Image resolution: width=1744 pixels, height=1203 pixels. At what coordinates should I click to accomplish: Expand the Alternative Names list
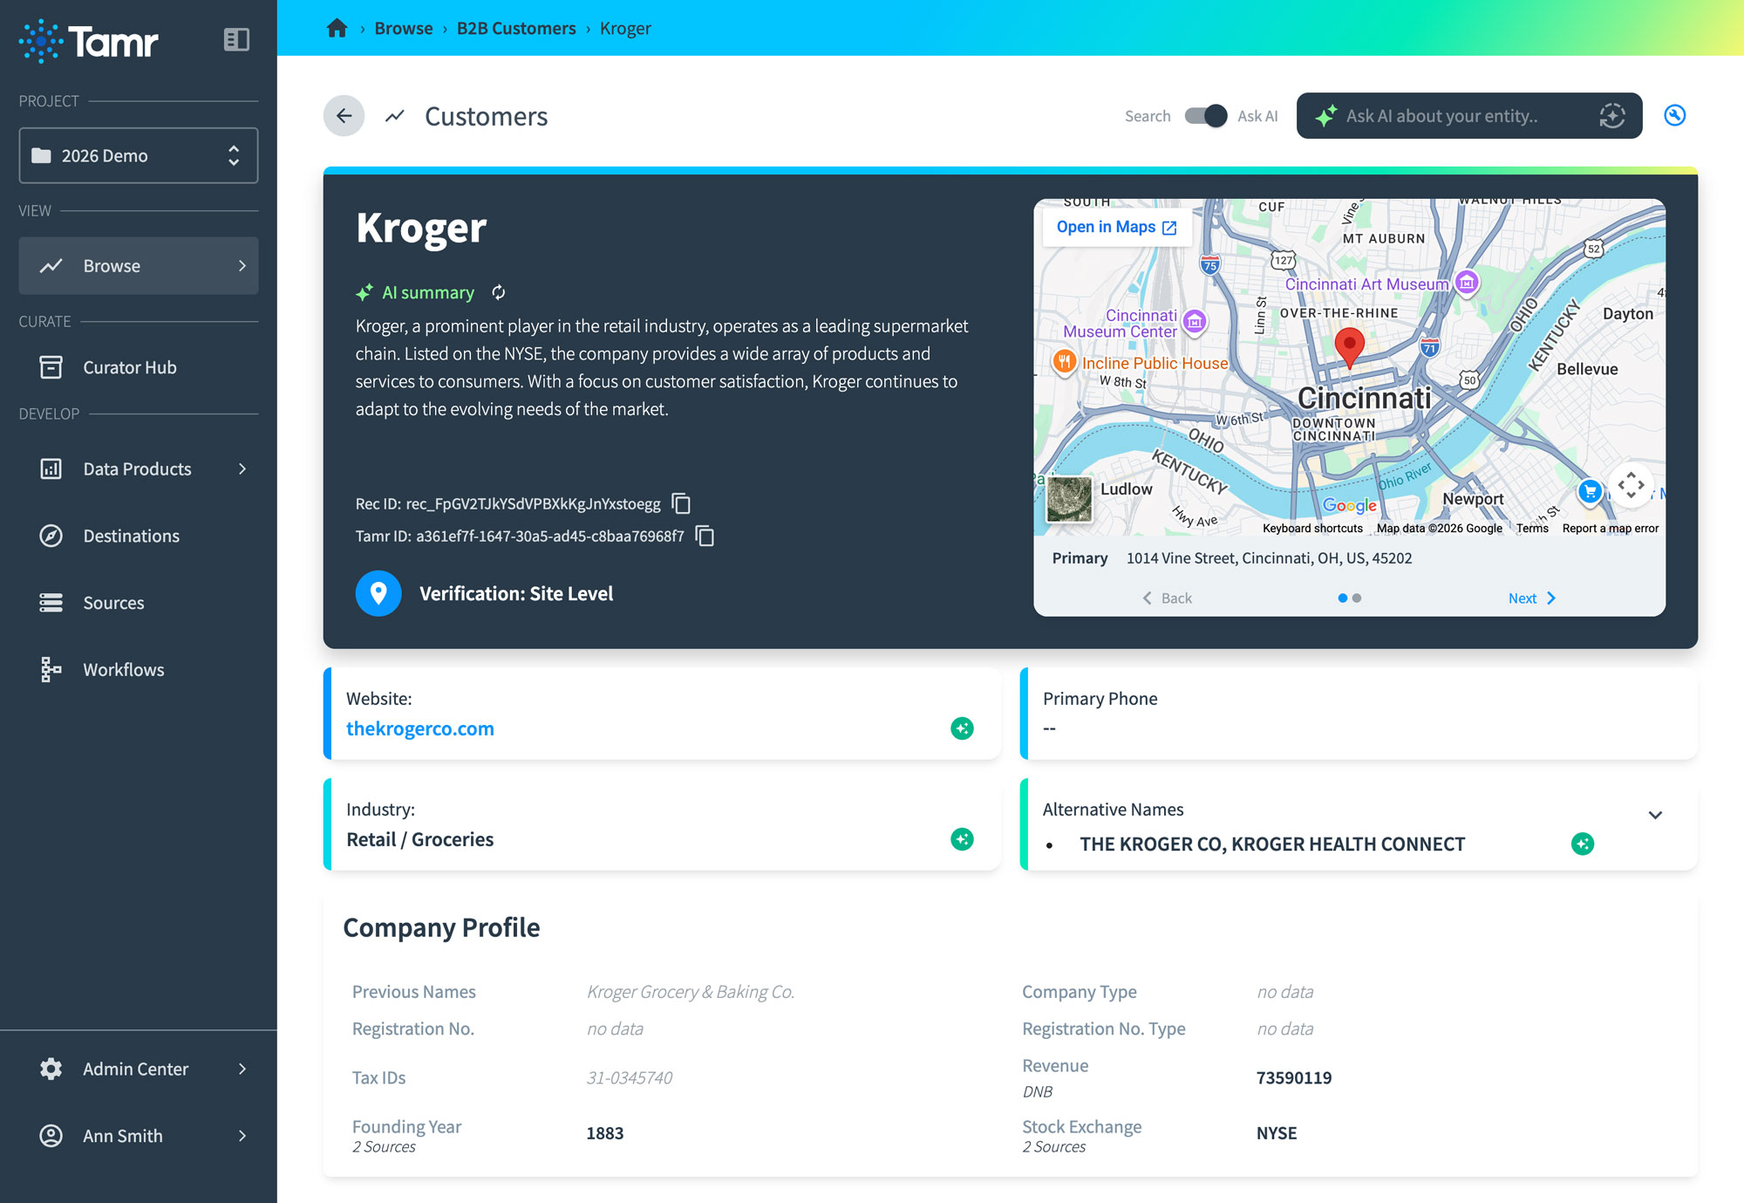1655,815
